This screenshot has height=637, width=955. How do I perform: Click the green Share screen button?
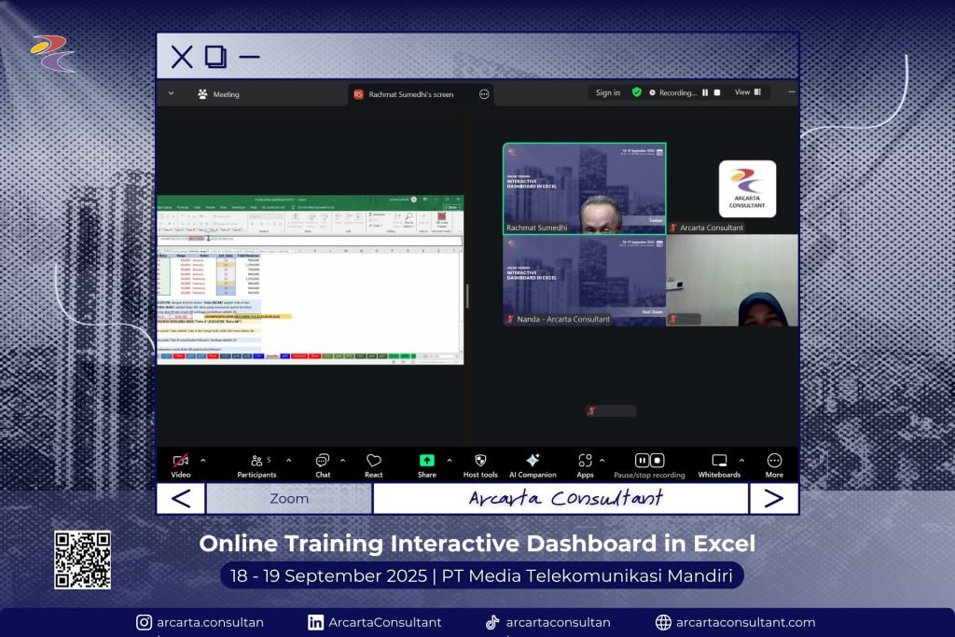point(426,461)
